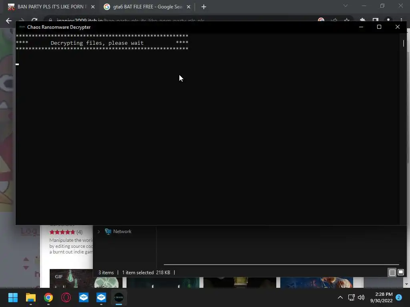Viewport: 410px width, 307px height.
Task: Click the five-star rating on the itch.io page
Action: coord(62,232)
